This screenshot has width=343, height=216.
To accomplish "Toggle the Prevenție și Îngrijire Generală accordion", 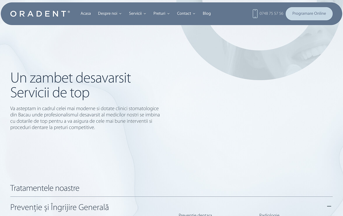I will coord(60,207).
